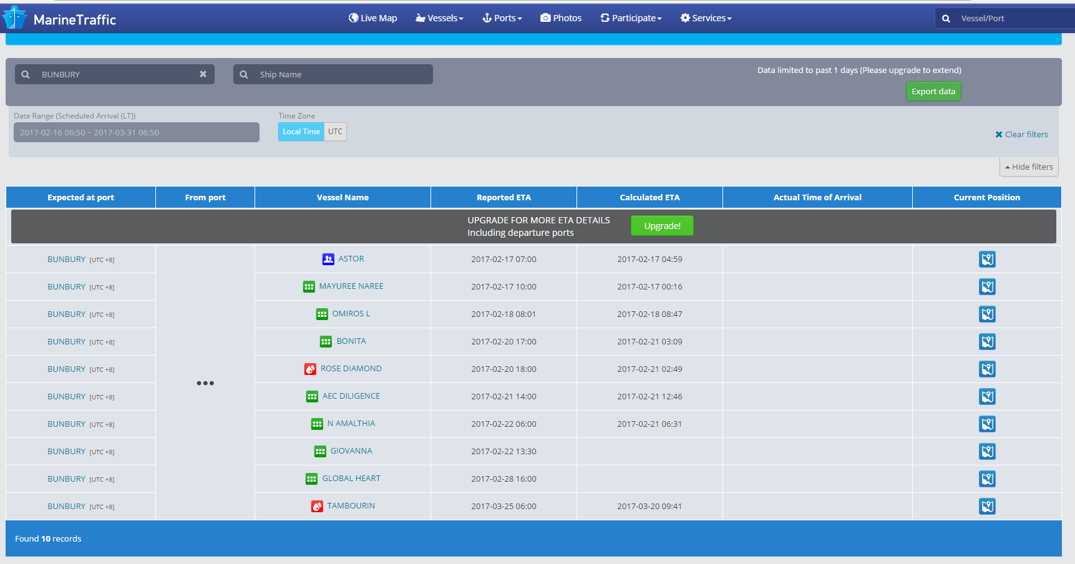Viewport: 1075px width, 564px height.
Task: Select reported ETA 2017-02-28 16:00 cell
Action: [503, 479]
